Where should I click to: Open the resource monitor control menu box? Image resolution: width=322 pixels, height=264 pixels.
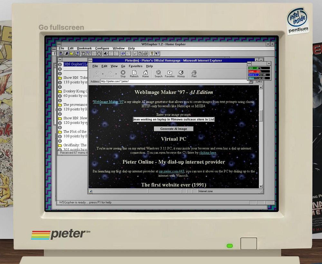(x=249, y=63)
